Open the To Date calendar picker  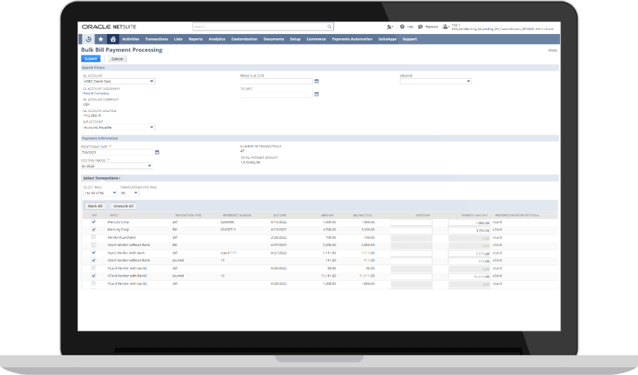pos(317,94)
